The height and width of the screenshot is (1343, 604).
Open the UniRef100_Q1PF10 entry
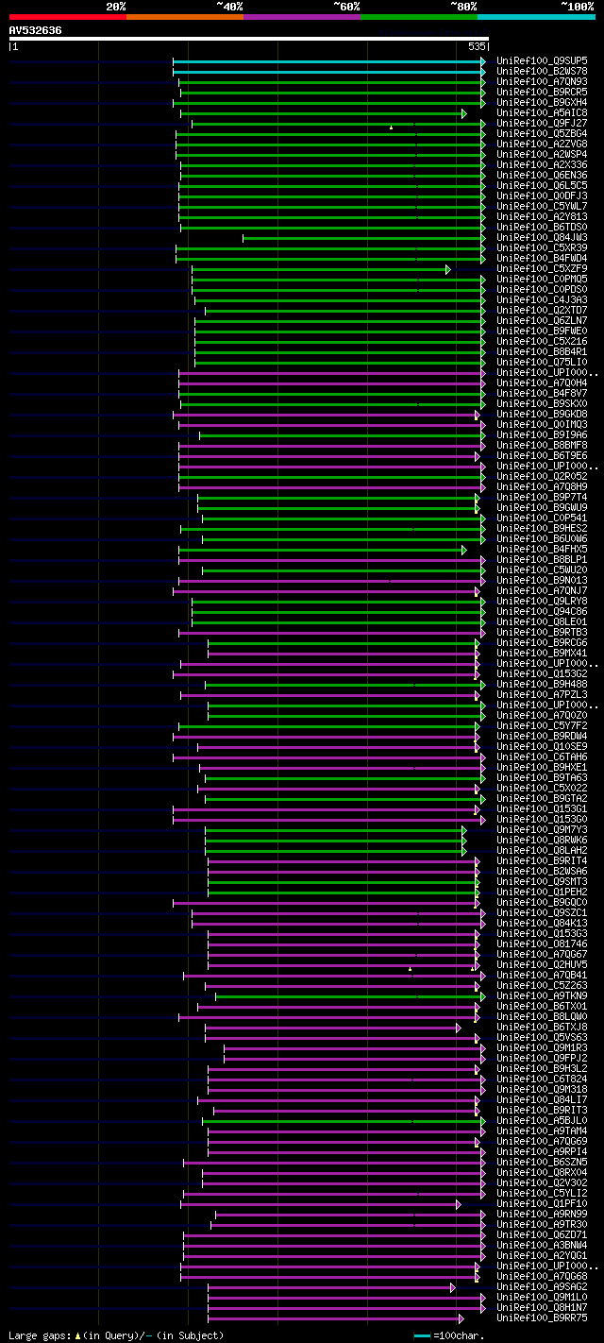[542, 1203]
